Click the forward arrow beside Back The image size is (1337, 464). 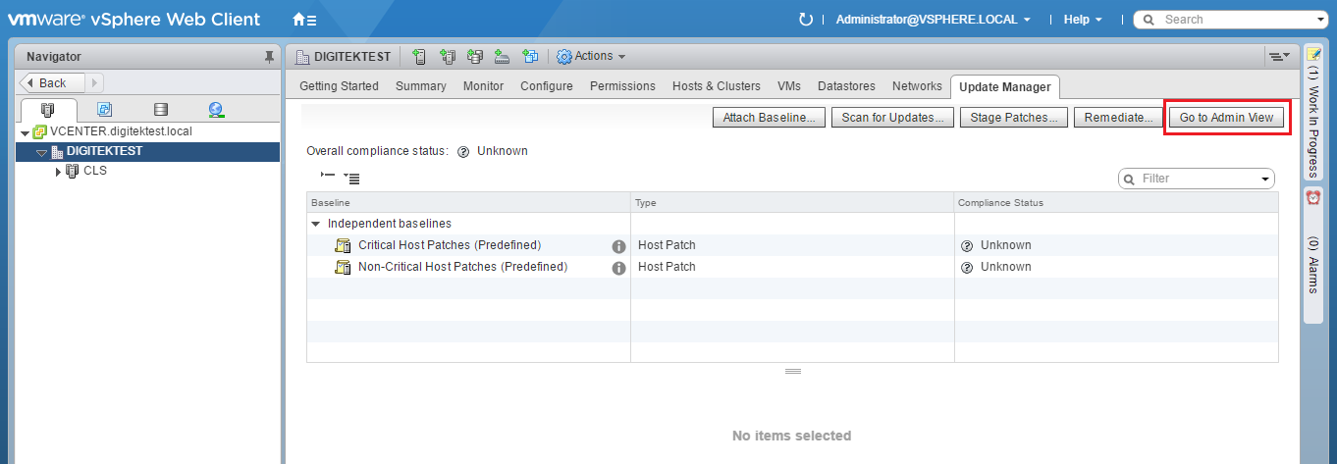95,83
